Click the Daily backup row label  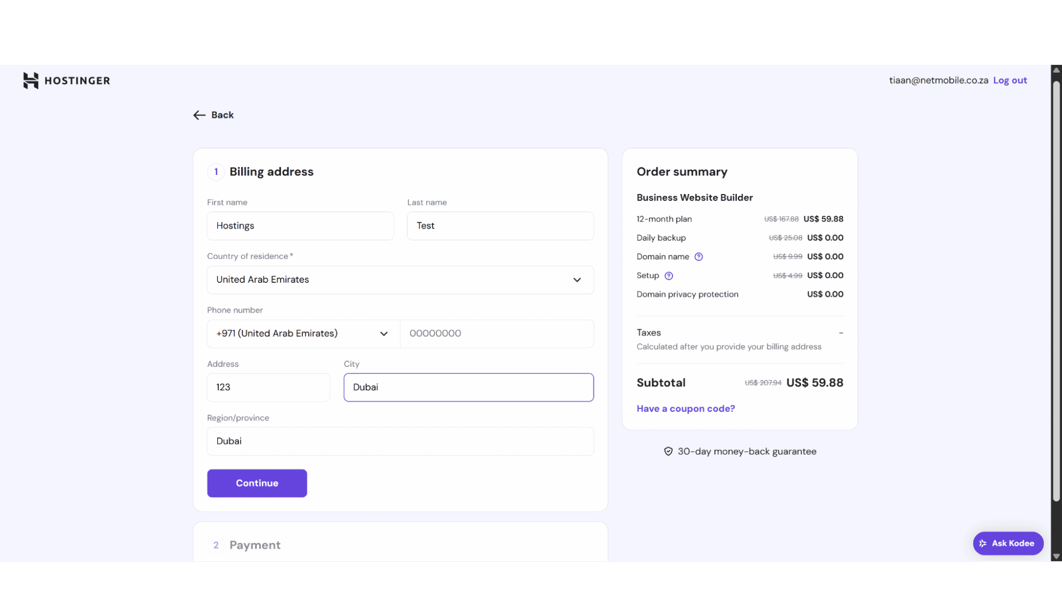click(661, 238)
